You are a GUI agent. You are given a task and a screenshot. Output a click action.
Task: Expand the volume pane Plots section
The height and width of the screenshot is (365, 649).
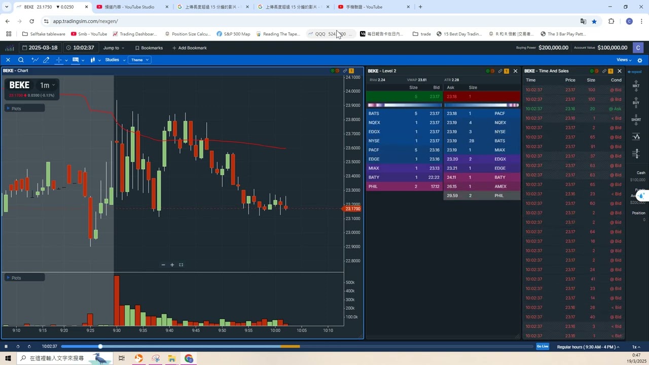[24, 278]
